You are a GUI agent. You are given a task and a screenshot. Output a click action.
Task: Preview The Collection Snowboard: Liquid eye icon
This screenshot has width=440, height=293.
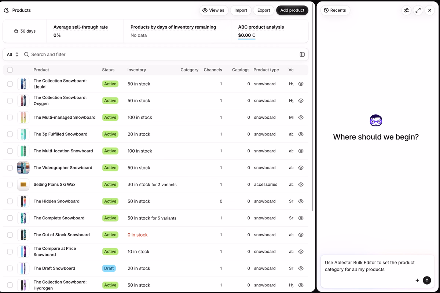click(x=301, y=84)
